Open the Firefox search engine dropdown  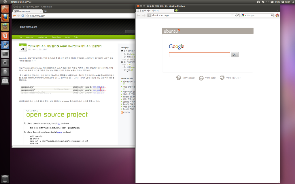click(x=244, y=15)
